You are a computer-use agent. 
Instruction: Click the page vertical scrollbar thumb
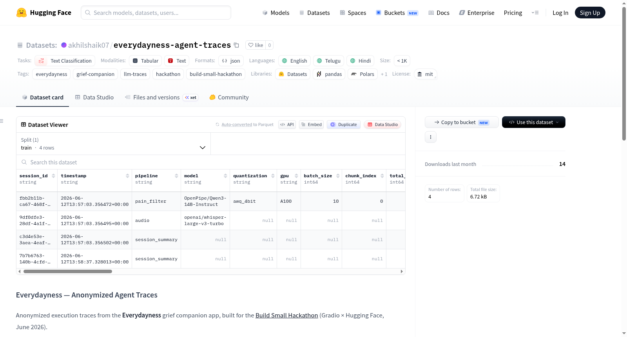[x=624, y=73]
